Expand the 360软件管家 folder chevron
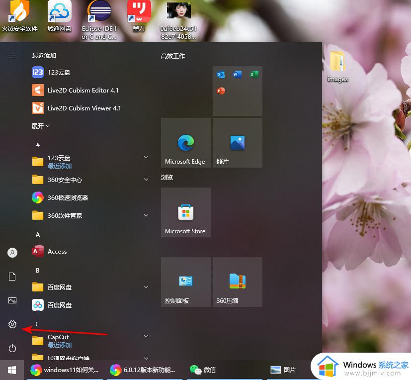411x380 pixels. point(146,215)
